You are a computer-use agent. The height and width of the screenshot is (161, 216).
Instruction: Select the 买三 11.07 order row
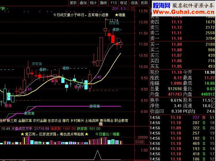click(182, 55)
